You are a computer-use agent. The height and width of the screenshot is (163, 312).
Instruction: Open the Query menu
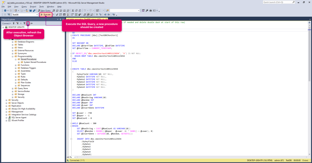(24, 7)
